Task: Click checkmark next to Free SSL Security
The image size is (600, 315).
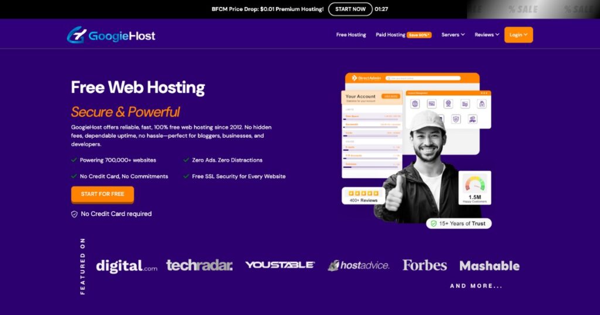Action: 186,176
